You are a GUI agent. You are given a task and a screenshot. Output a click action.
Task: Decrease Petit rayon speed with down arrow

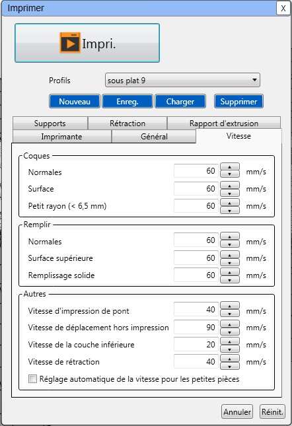230,210
